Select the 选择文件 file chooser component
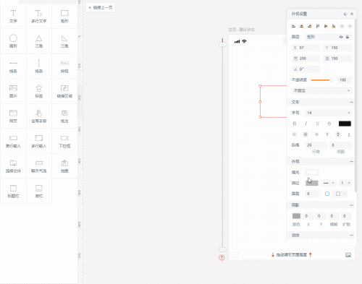 (x=13, y=166)
